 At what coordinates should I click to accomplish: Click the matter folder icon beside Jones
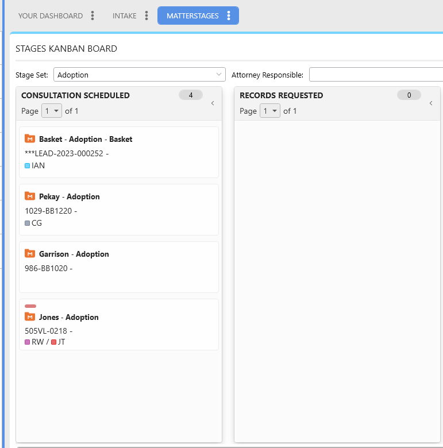[30, 317]
